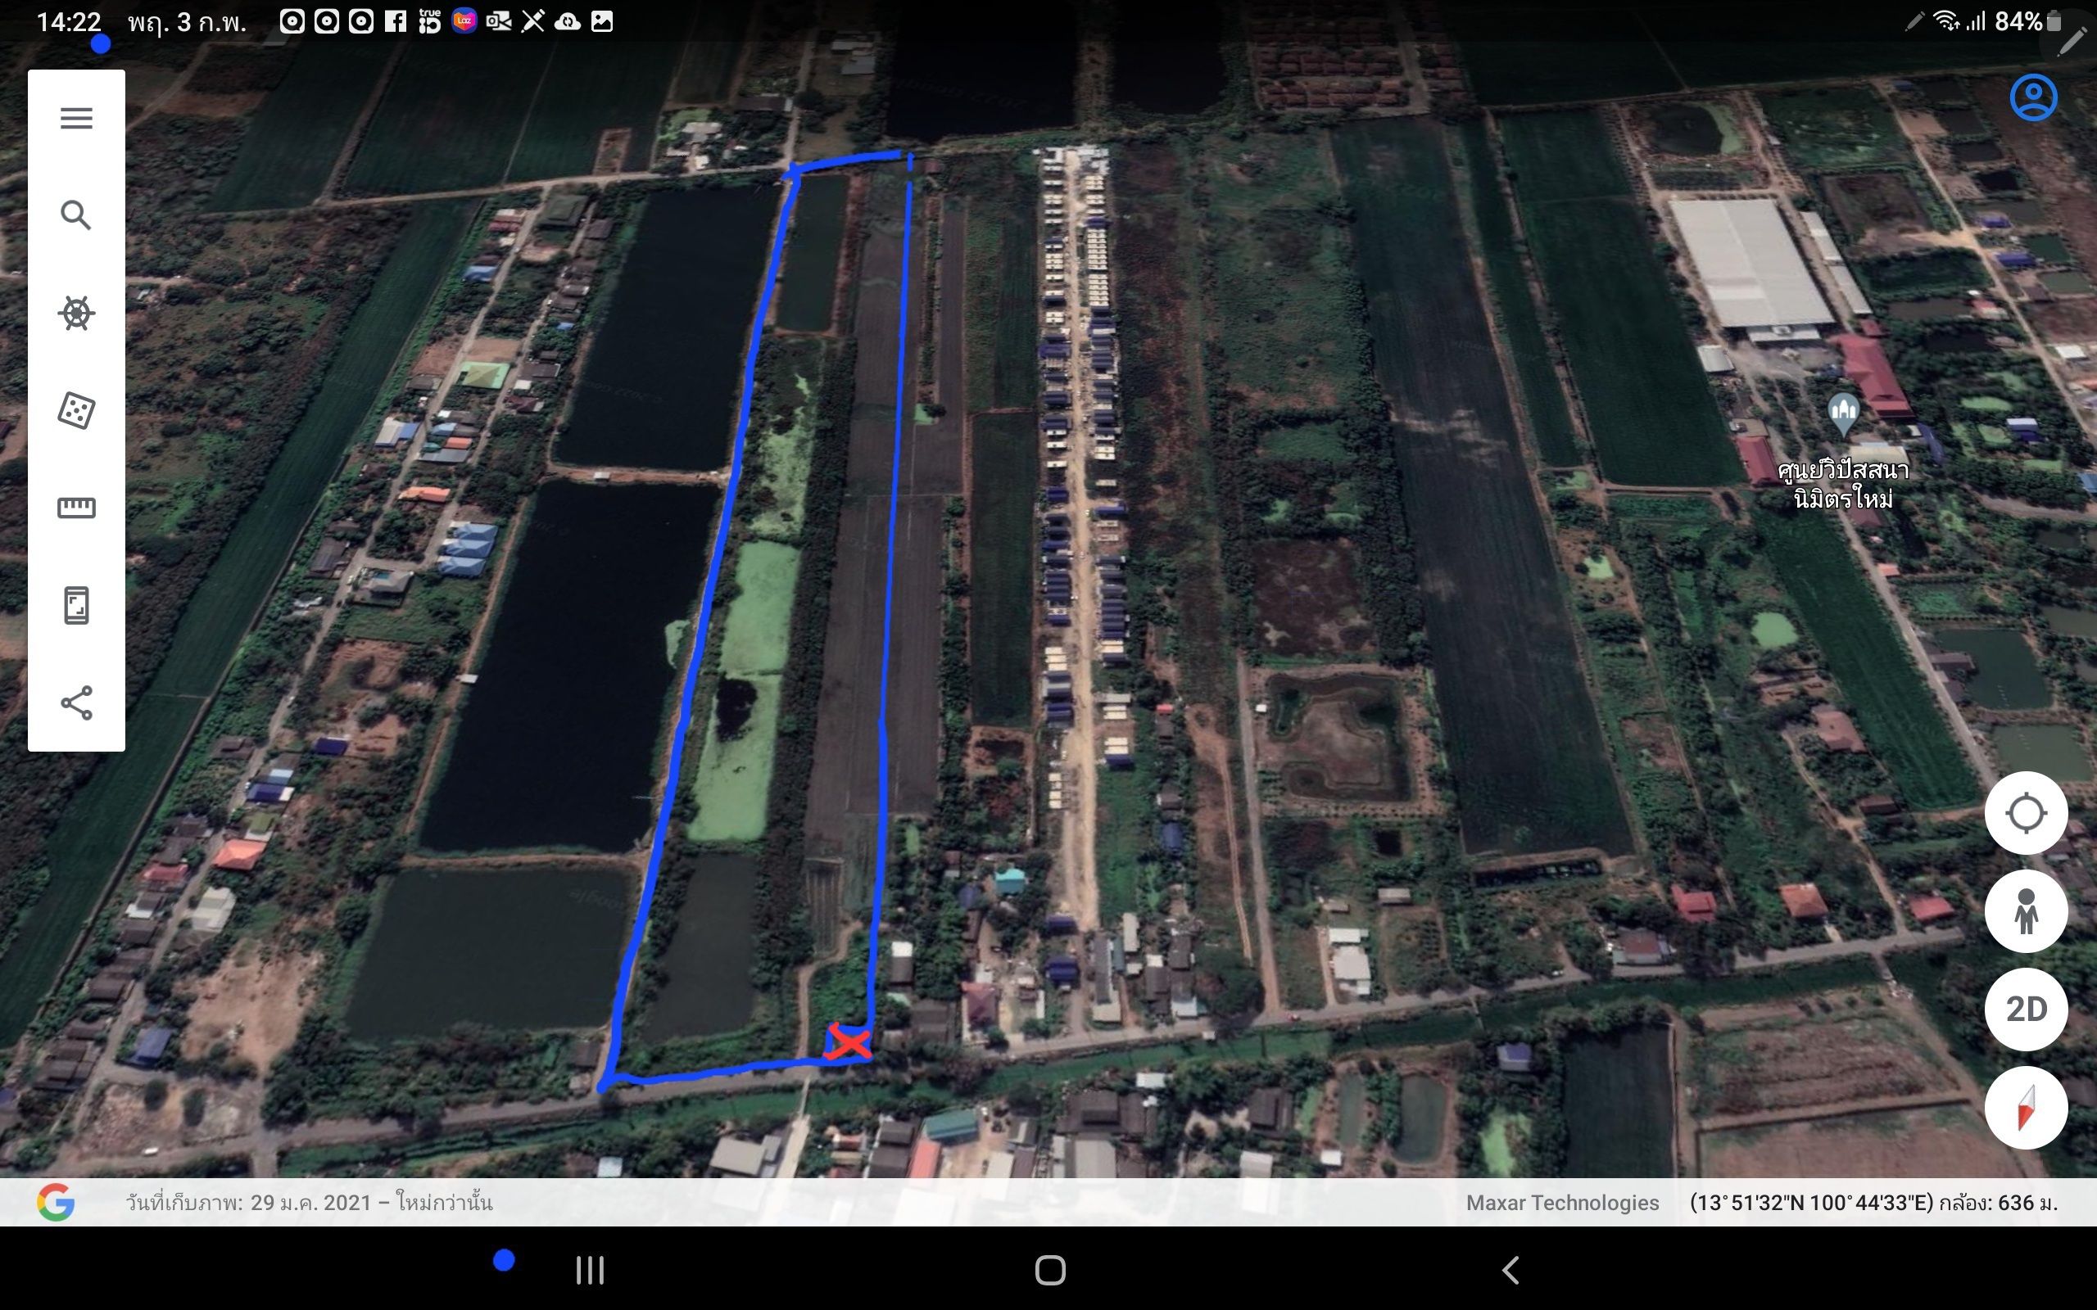The image size is (2097, 1310).
Task: Click the Maxar Technologies attribution
Action: pyautogui.click(x=1562, y=1203)
